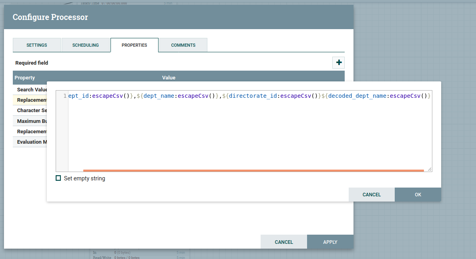Click the Character Set property row
476x259 pixels.
tap(31, 111)
